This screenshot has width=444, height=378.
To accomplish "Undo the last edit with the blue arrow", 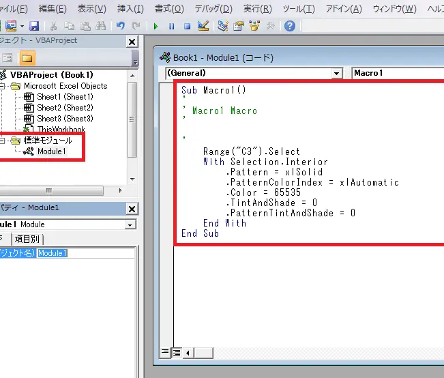I will click(x=121, y=26).
